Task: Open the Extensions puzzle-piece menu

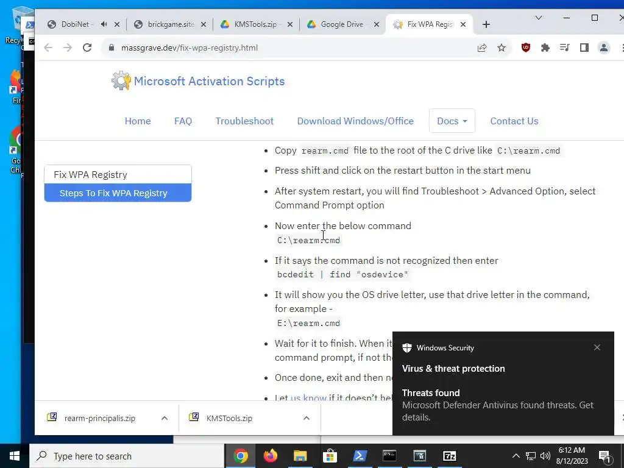Action: point(545,48)
